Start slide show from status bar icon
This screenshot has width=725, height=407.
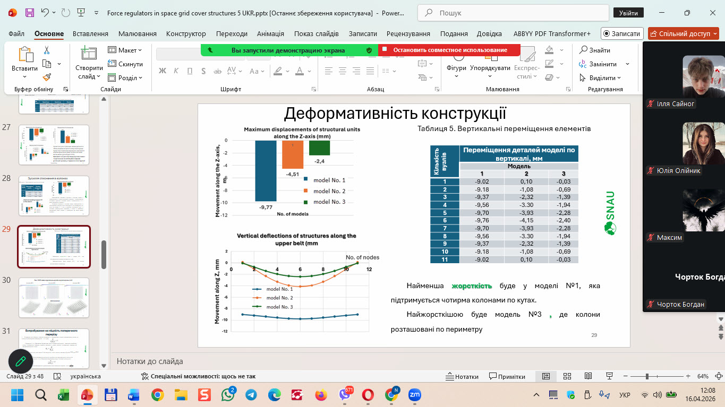pos(609,376)
